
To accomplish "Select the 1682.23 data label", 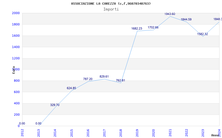I will [x=137, y=28].
